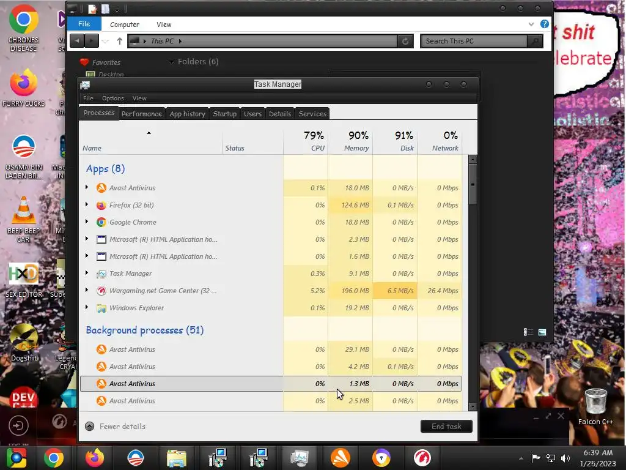Click the Wargaming.net Game Center icon
The width and height of the screenshot is (626, 470).
[101, 291]
